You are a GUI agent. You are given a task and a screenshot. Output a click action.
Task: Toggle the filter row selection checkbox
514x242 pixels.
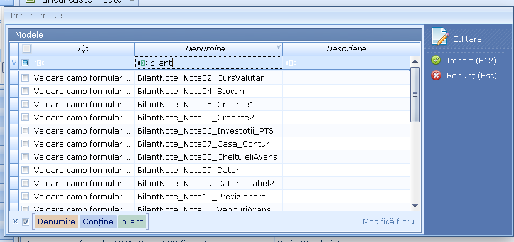[25, 63]
